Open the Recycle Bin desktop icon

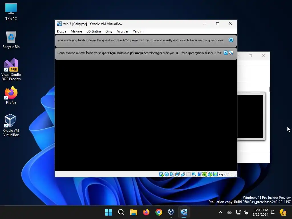tap(11, 40)
